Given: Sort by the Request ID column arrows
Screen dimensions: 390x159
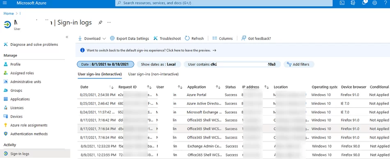Looking at the screenshot, I should pos(149,87).
